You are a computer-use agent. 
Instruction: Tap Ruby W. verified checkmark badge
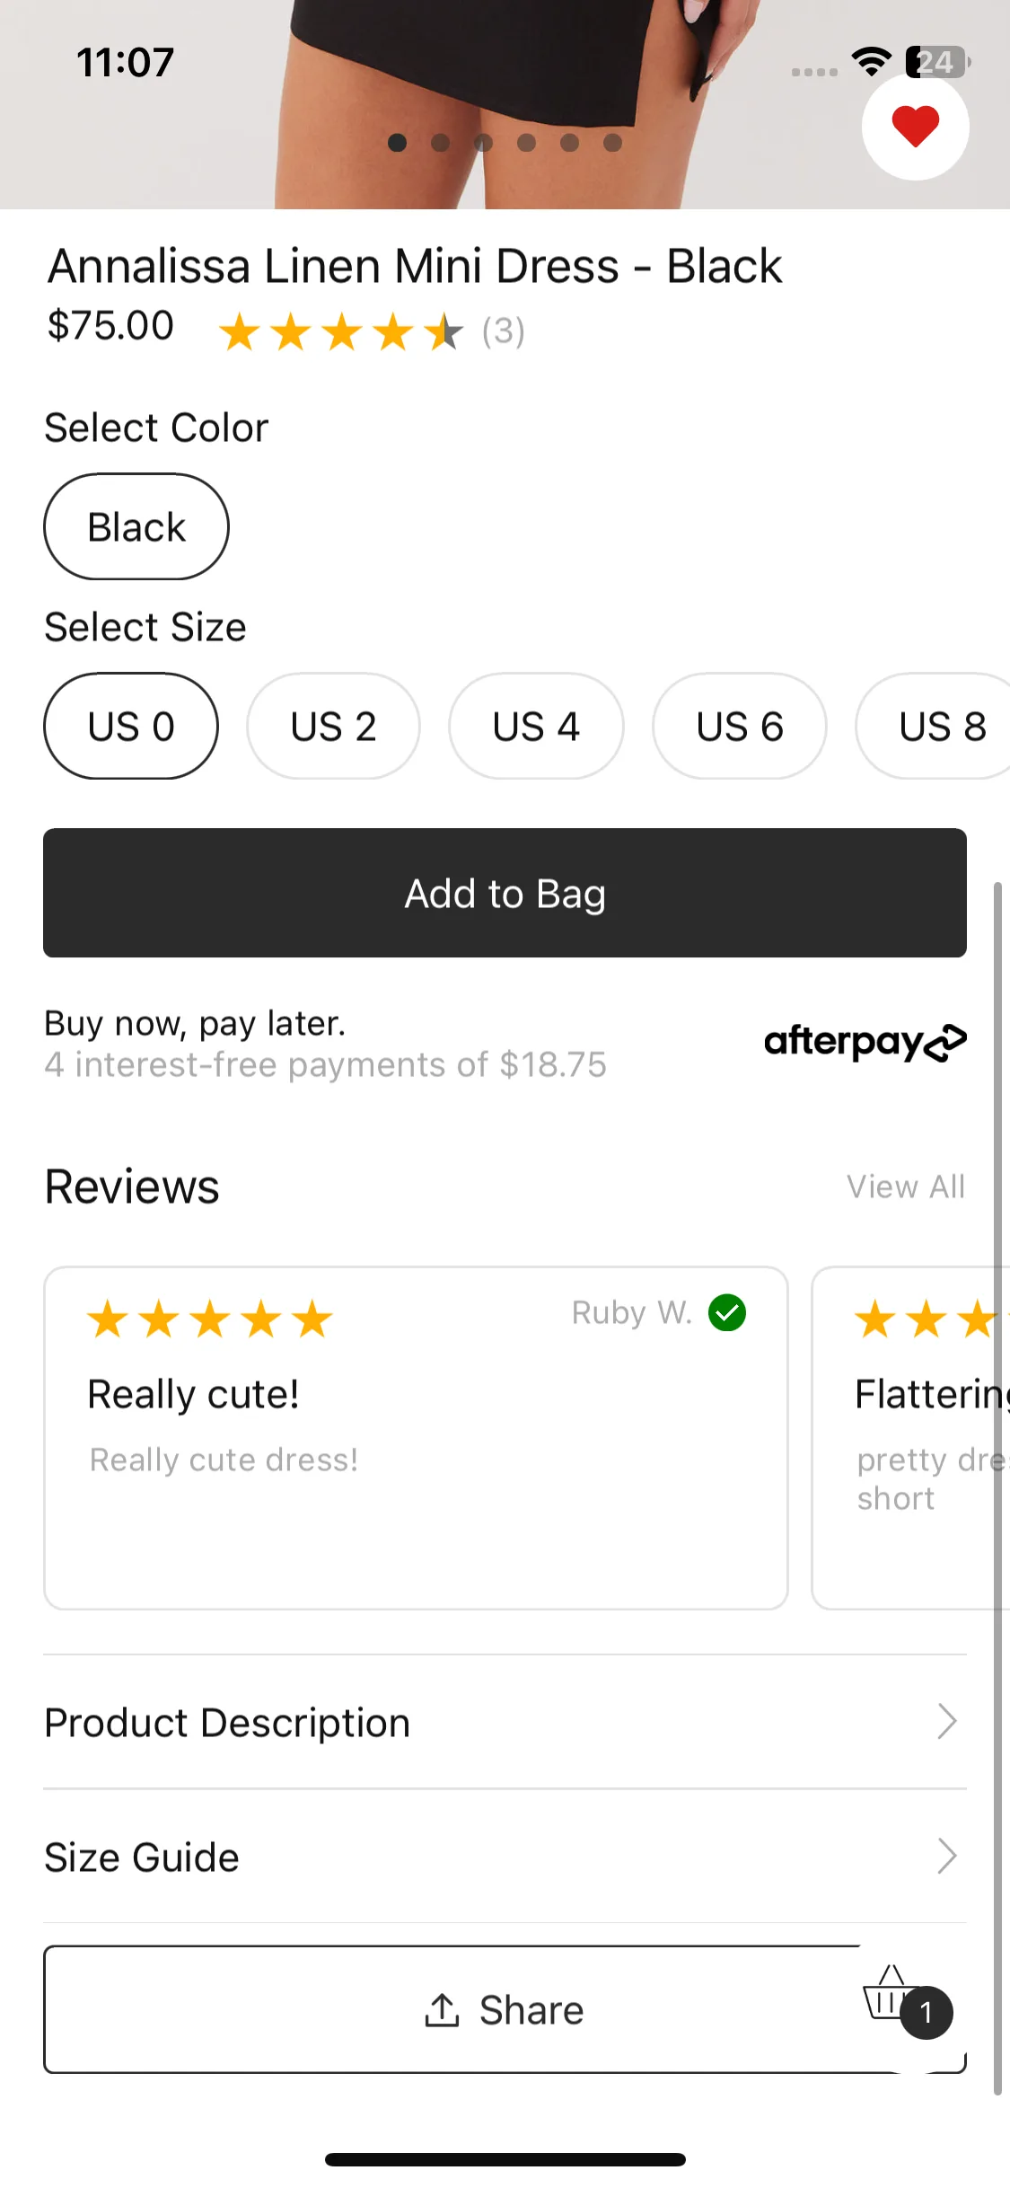point(727,1313)
